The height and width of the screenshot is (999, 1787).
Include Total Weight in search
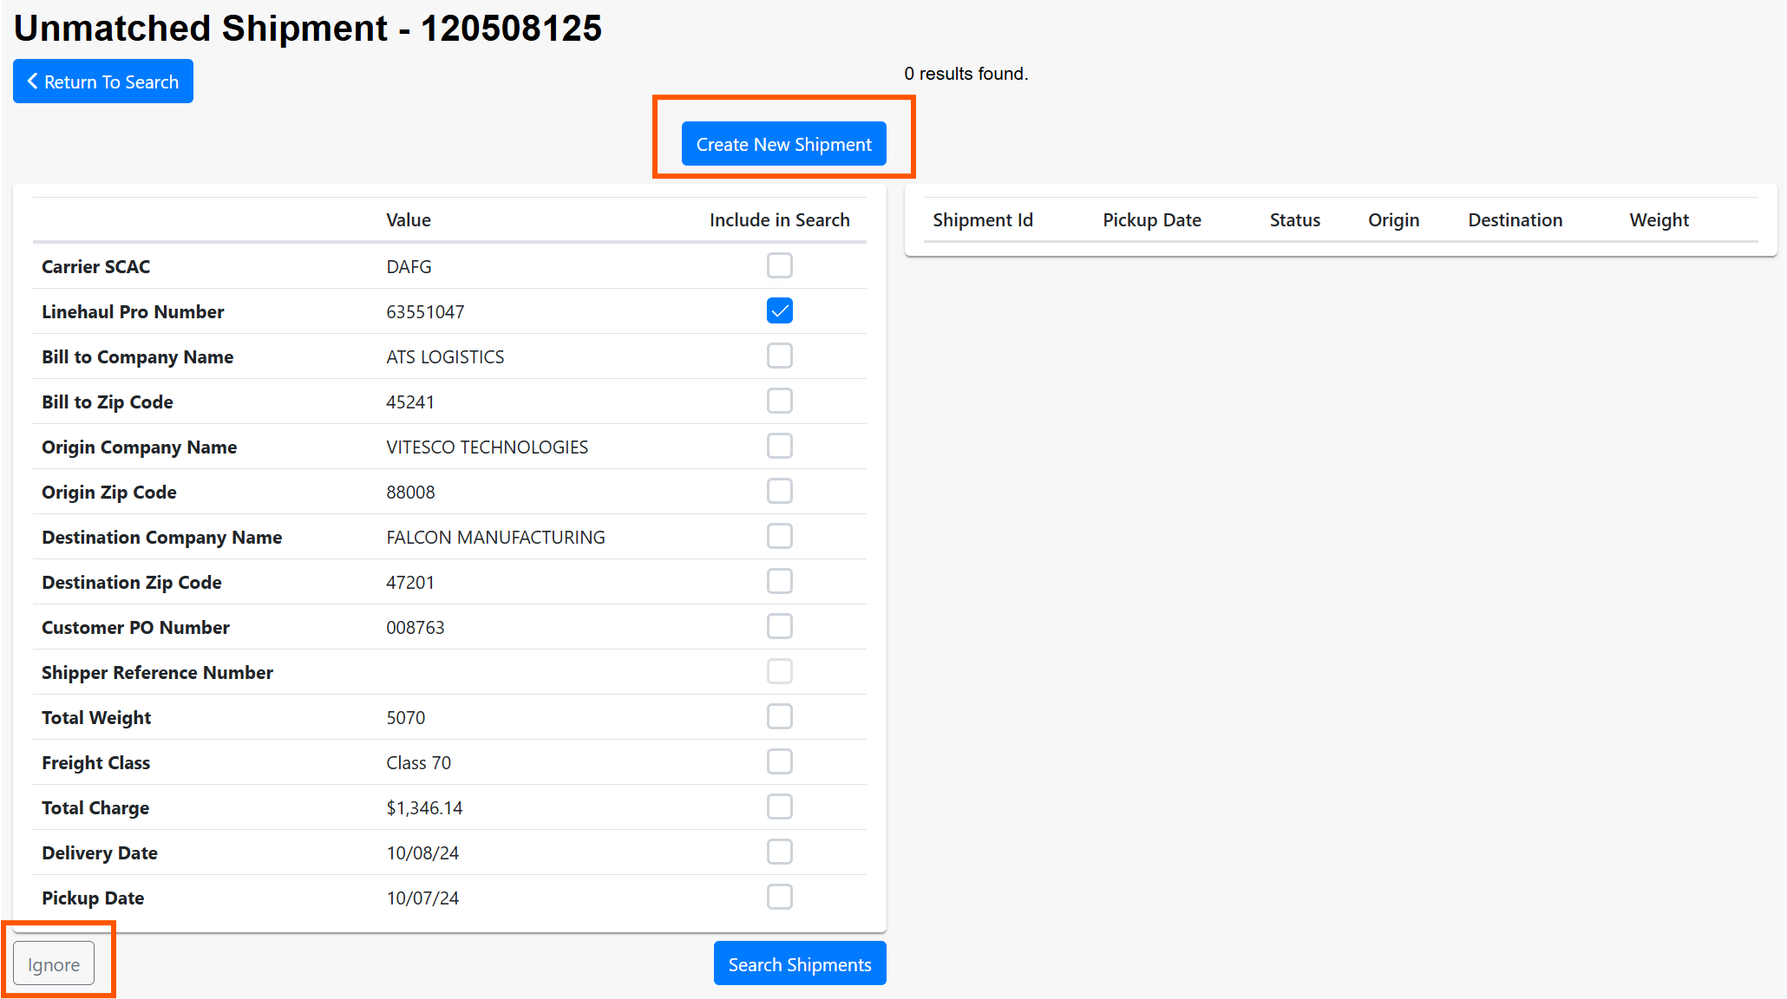point(779,716)
